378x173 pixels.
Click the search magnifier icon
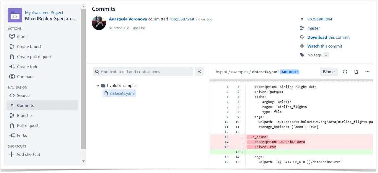[97, 71]
